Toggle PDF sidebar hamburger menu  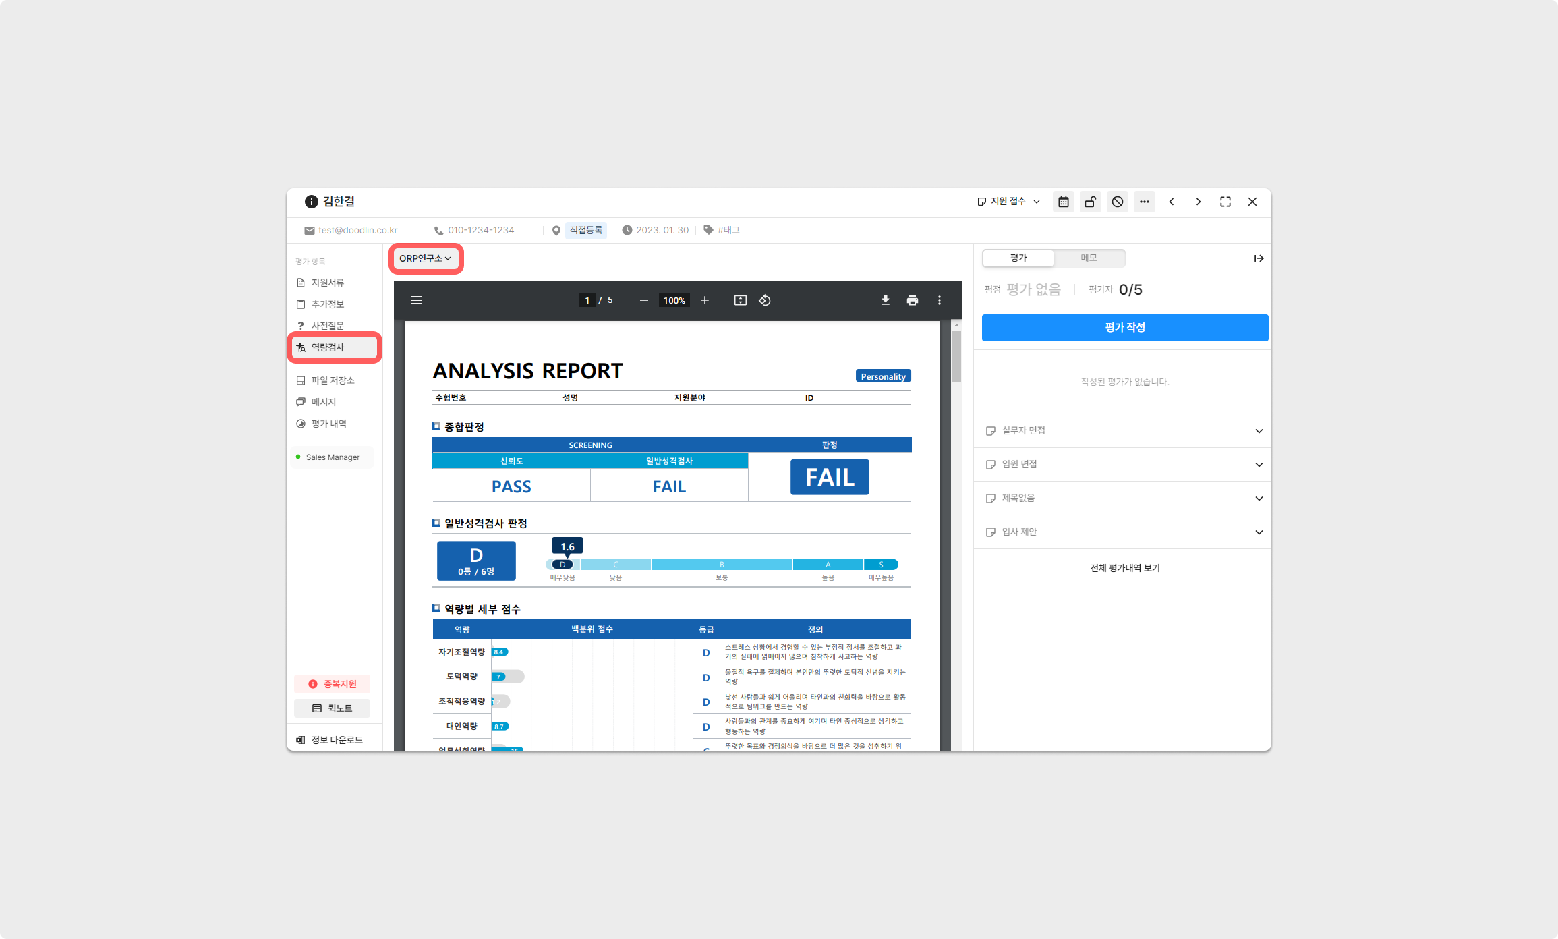click(x=417, y=300)
